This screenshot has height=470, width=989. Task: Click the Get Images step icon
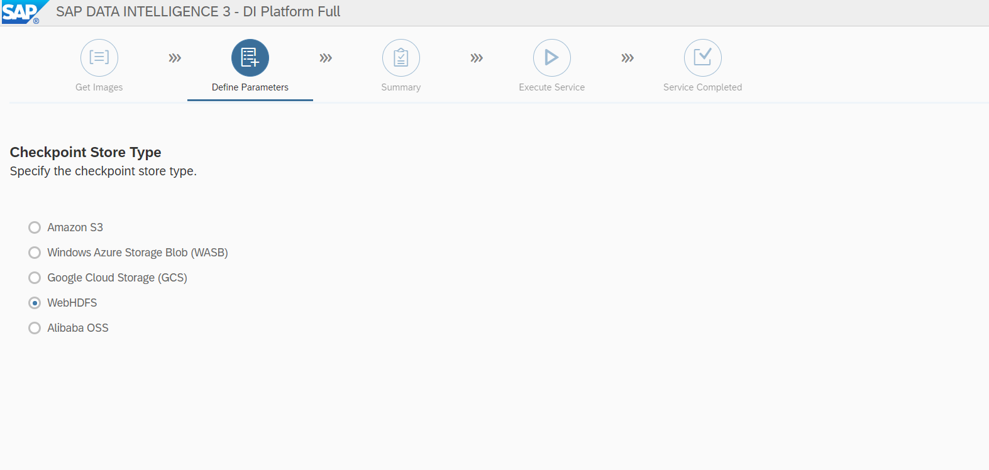click(x=99, y=58)
